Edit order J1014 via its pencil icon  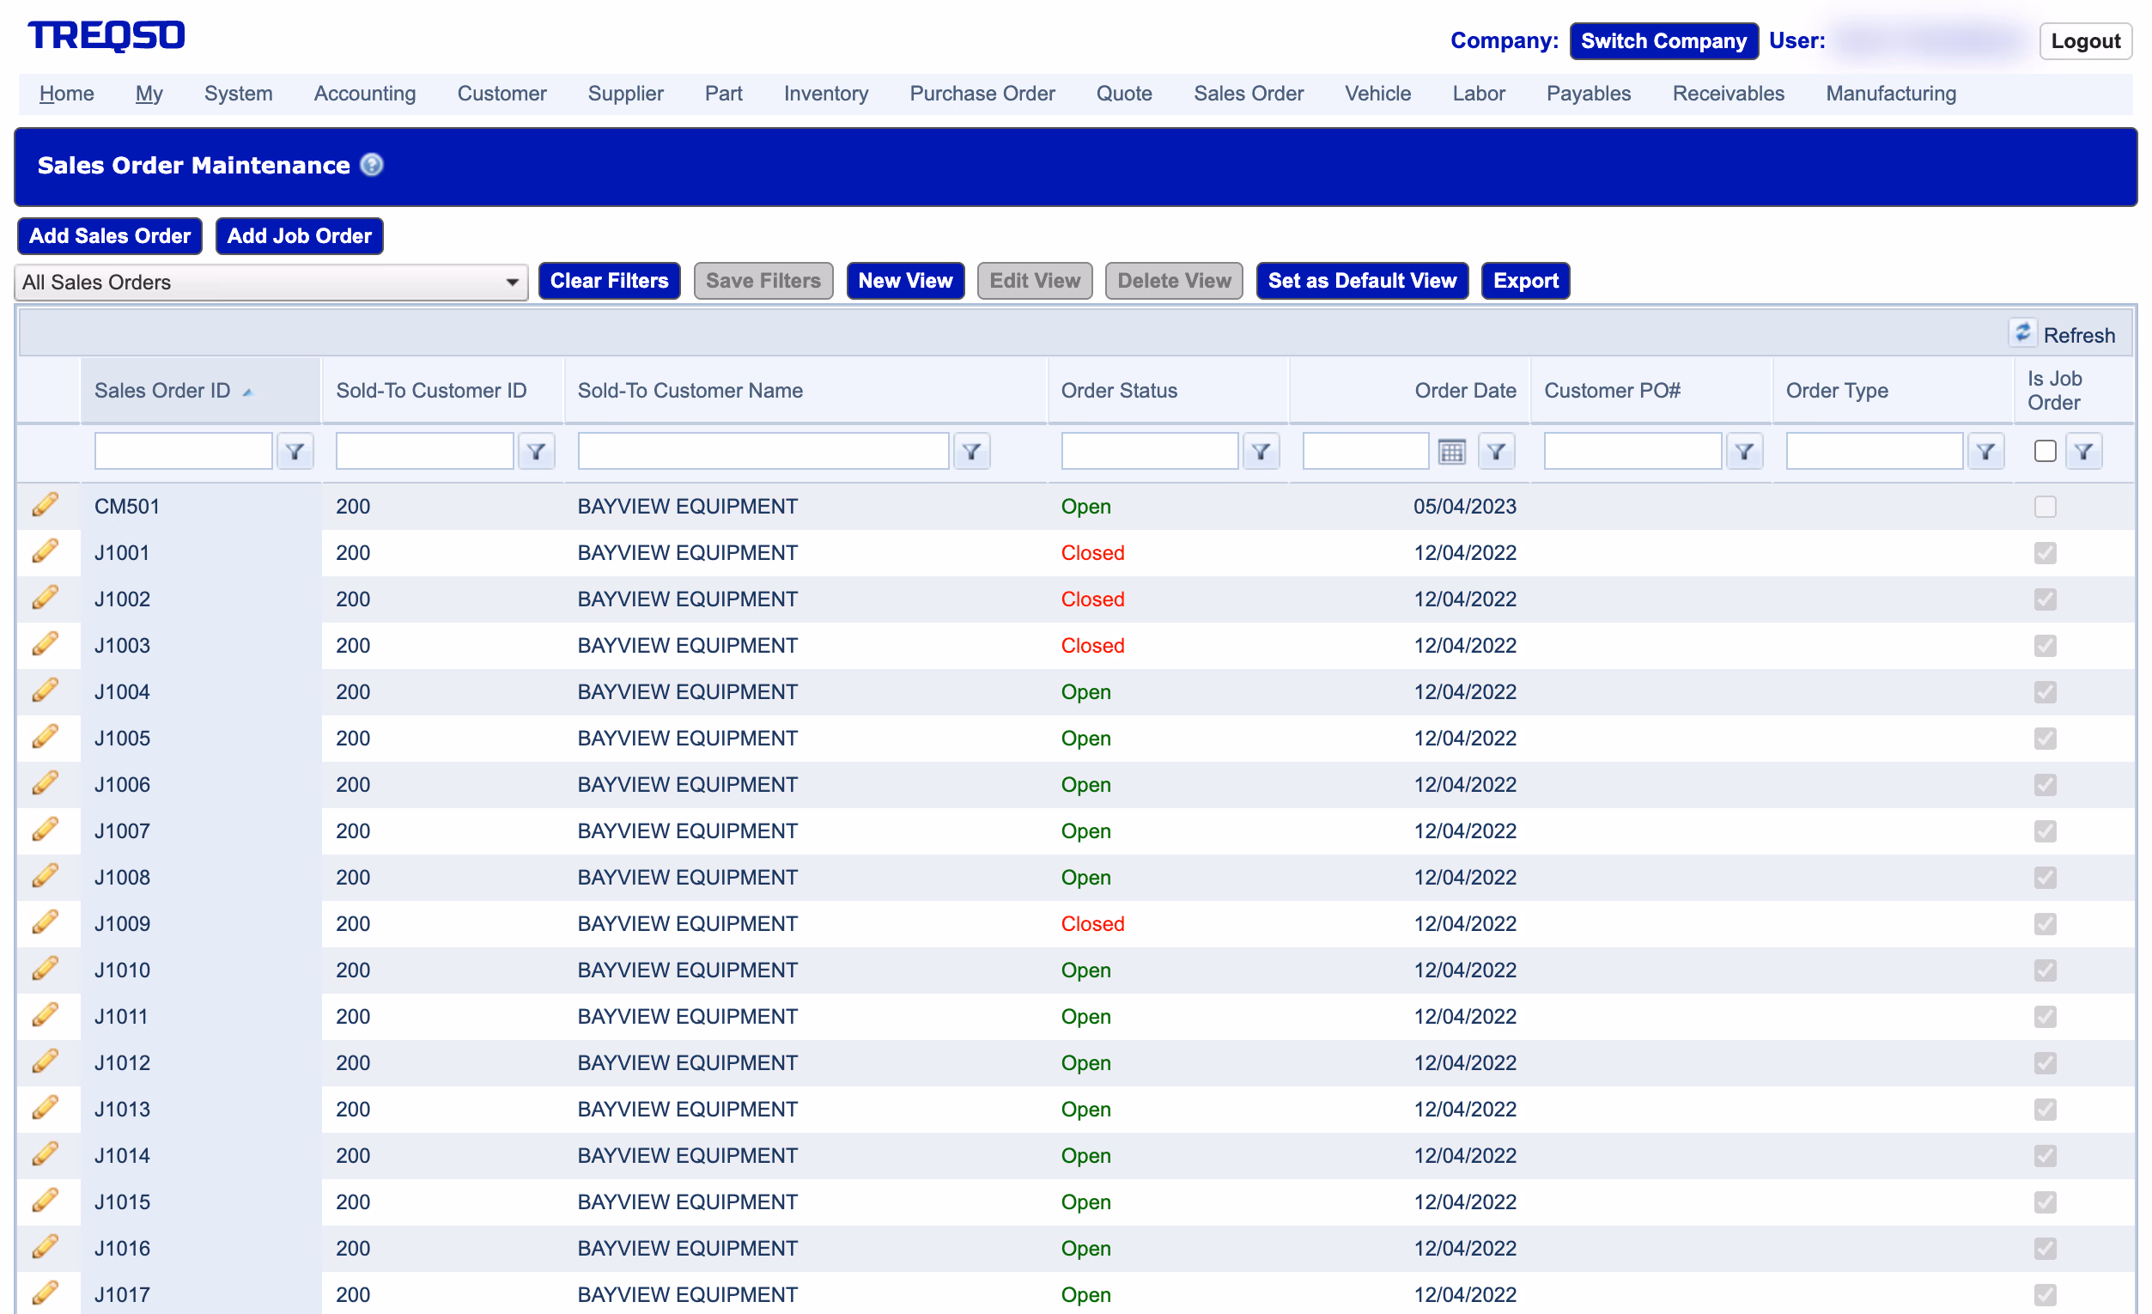pos(46,1153)
